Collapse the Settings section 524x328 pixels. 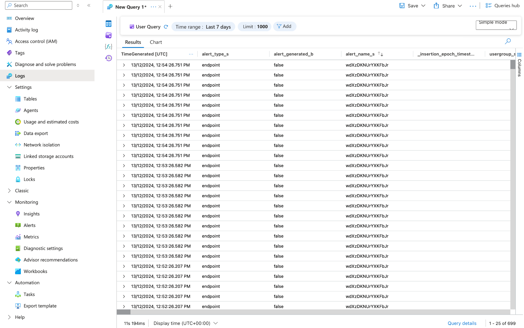coord(9,87)
